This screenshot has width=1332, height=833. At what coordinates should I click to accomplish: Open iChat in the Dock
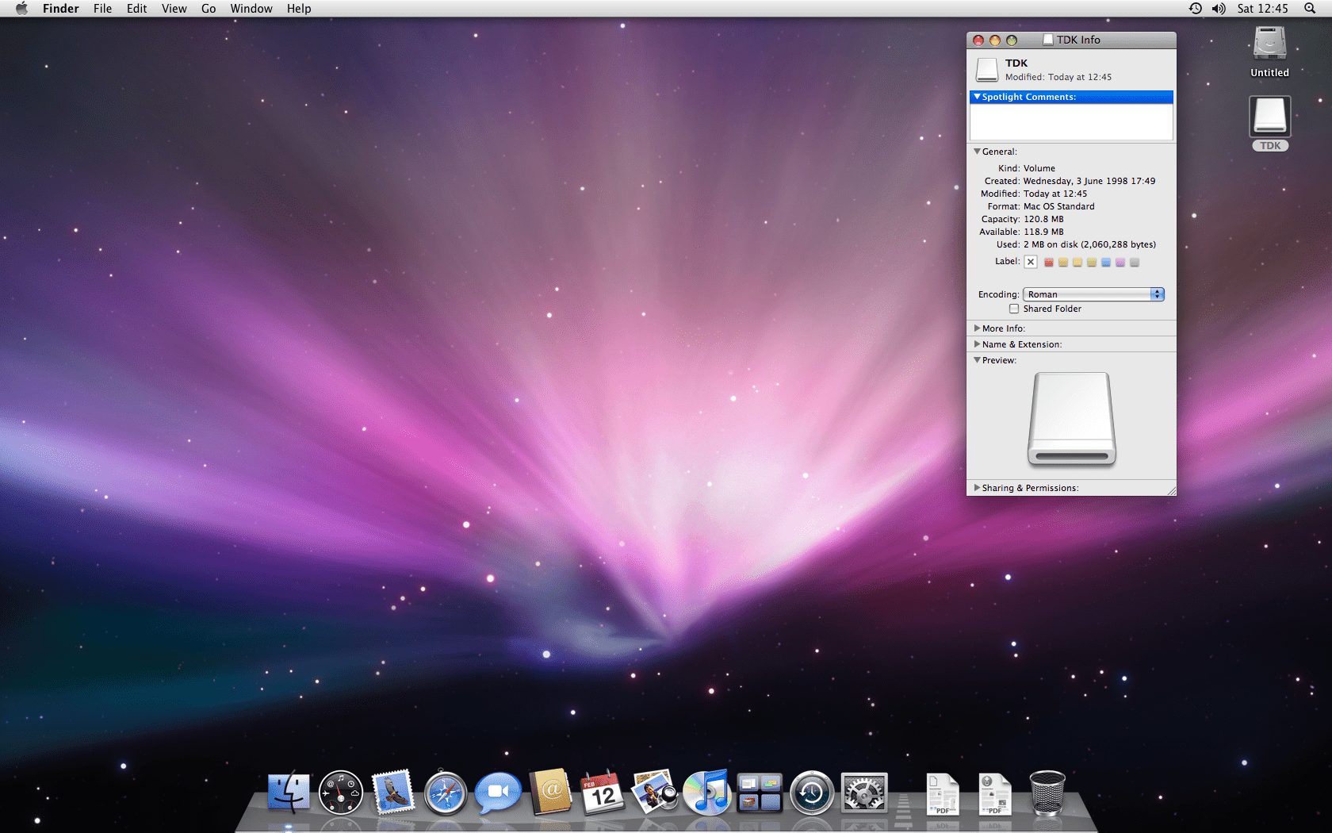pyautogui.click(x=498, y=793)
